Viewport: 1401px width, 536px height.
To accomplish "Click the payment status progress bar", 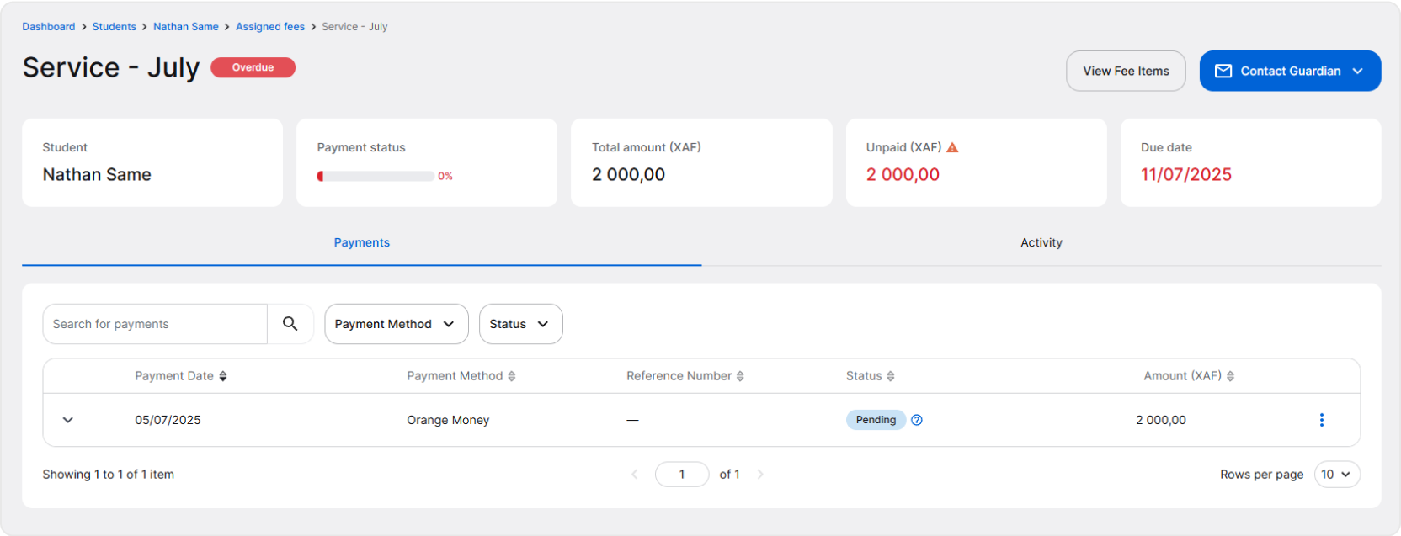I will point(376,176).
